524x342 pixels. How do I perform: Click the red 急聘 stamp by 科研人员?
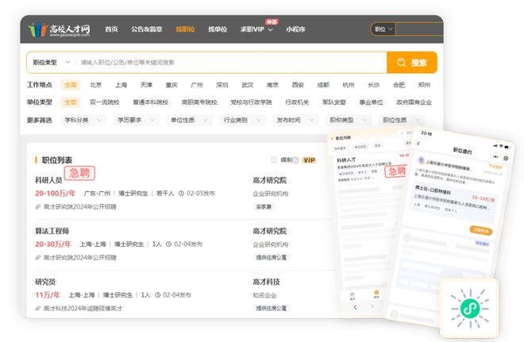pos(79,173)
